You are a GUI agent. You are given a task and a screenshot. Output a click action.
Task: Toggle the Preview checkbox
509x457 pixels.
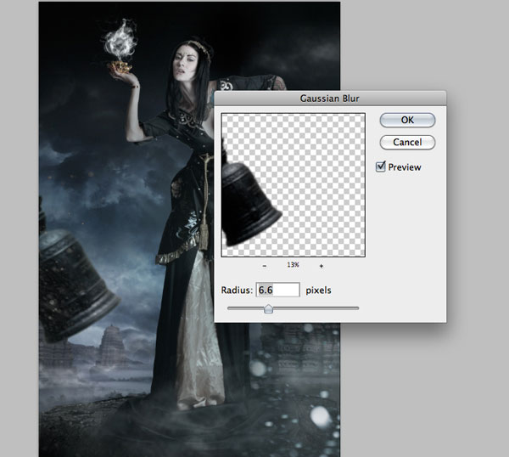[382, 167]
